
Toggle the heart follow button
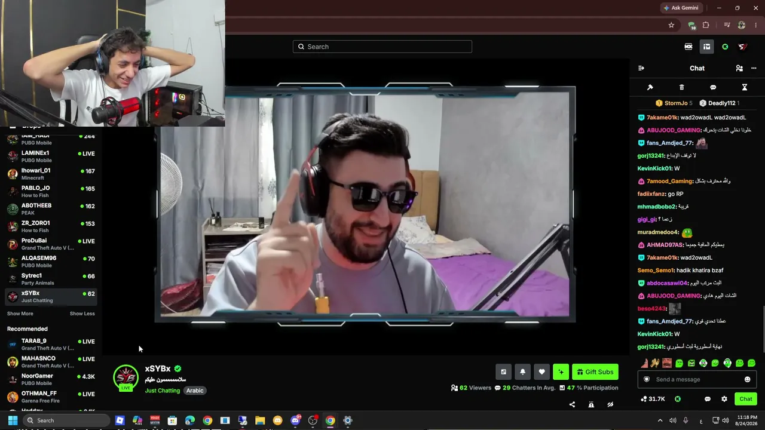(541, 372)
